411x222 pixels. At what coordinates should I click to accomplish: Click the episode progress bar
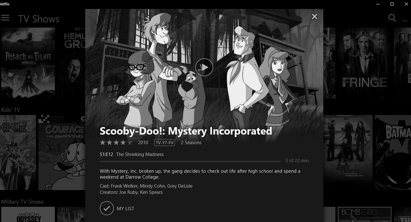[190, 161]
